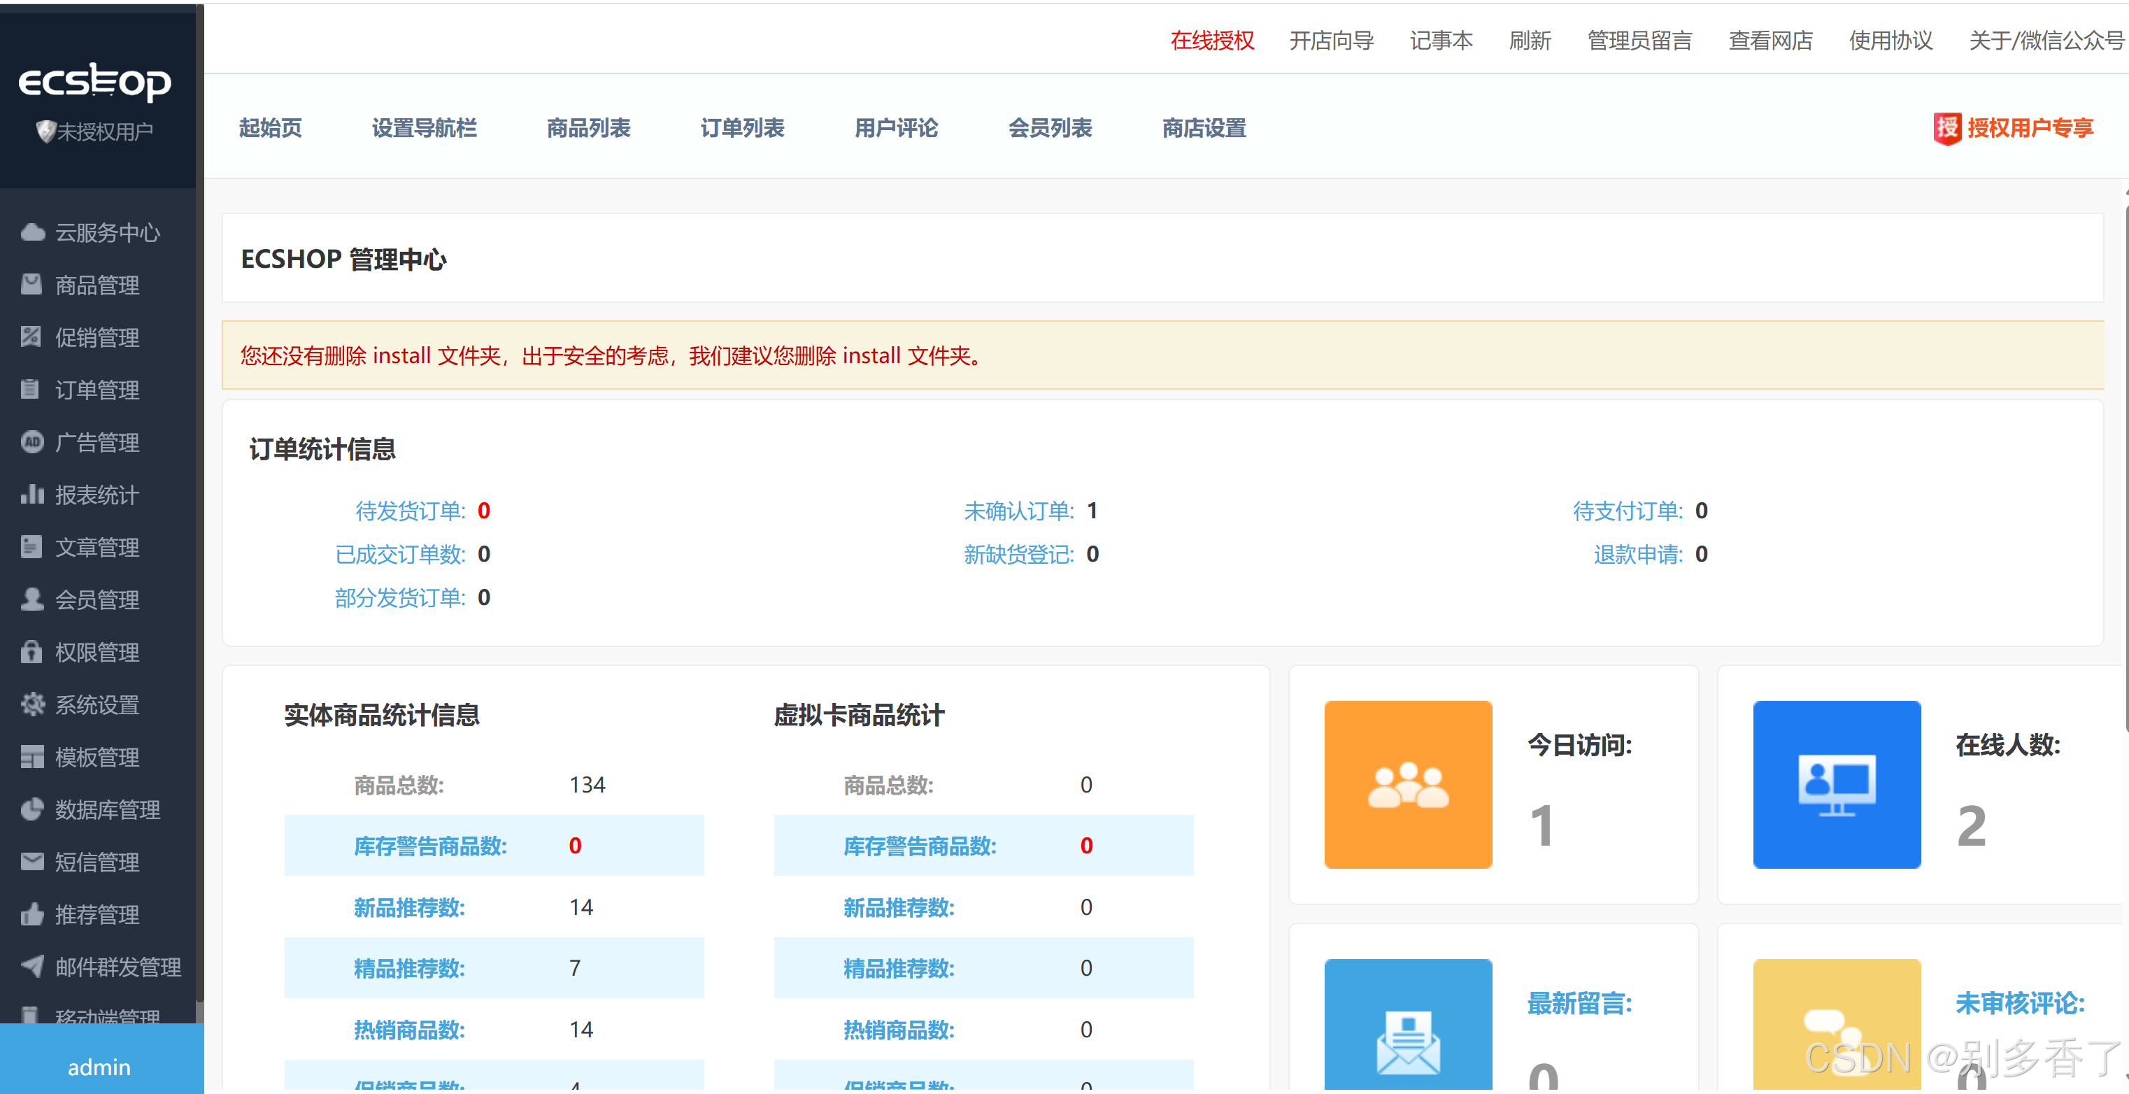Click the 授权用户专享 red button
The image size is (2129, 1094).
point(2014,128)
